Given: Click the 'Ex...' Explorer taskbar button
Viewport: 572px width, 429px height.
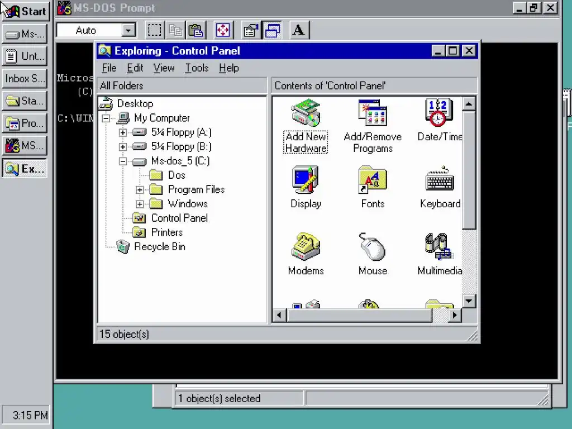Looking at the screenshot, I should [25, 169].
